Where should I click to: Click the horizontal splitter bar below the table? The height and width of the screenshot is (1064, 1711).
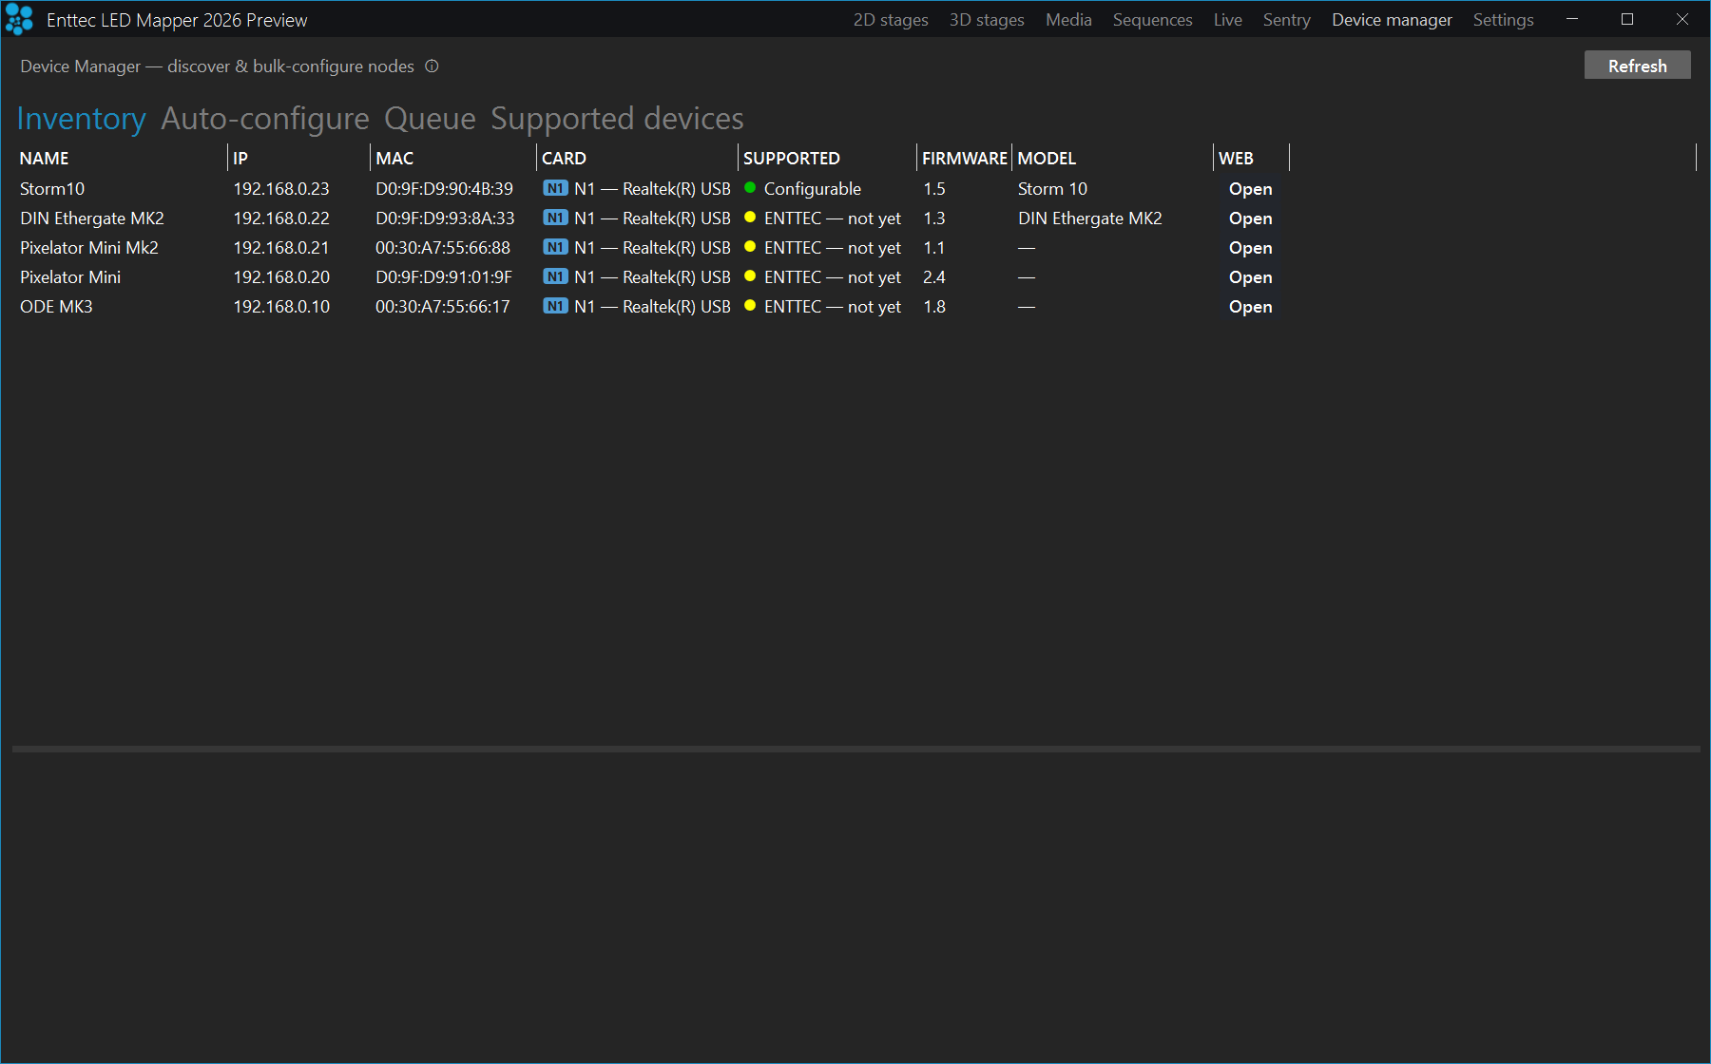(x=855, y=749)
